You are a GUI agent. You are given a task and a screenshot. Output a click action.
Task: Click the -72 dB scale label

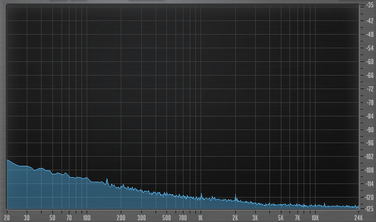click(370, 89)
